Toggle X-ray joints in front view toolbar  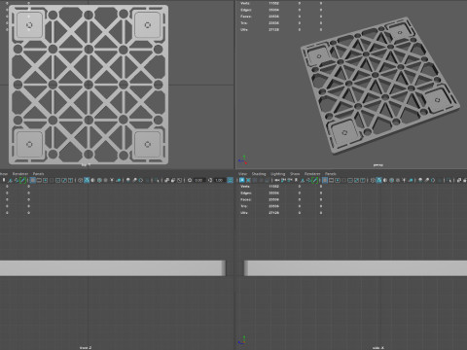179,180
